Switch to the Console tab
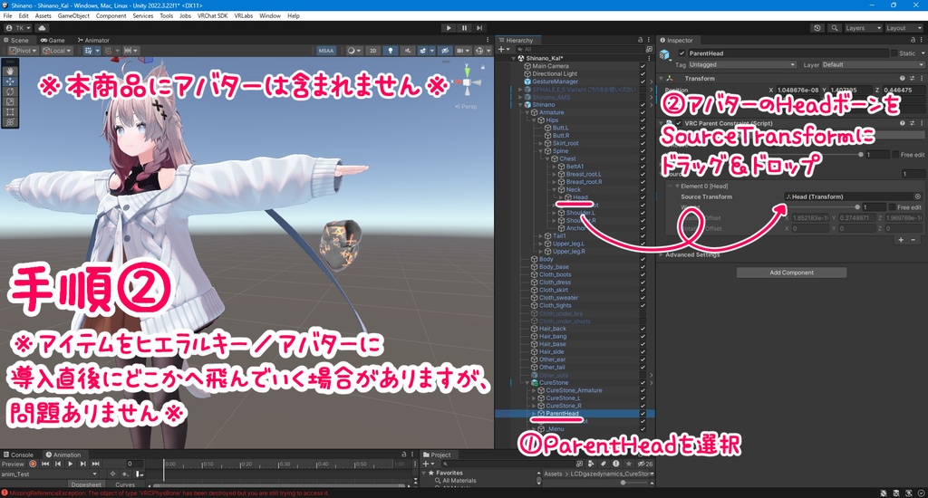928x498 pixels. pyautogui.click(x=18, y=455)
